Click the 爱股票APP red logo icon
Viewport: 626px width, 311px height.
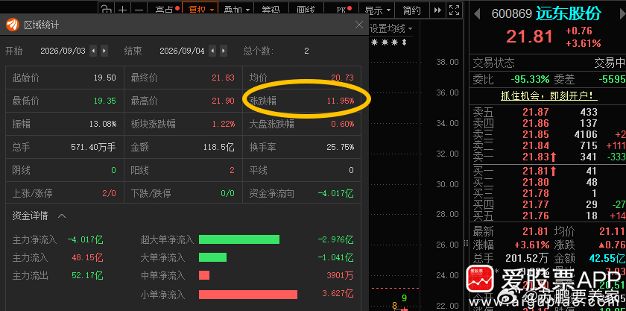(x=480, y=278)
